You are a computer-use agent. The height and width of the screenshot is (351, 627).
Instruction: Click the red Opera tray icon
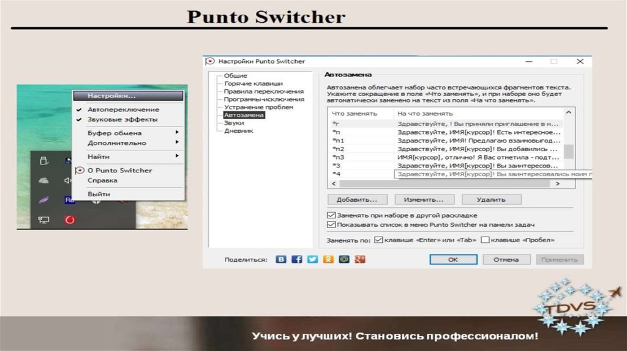[70, 220]
